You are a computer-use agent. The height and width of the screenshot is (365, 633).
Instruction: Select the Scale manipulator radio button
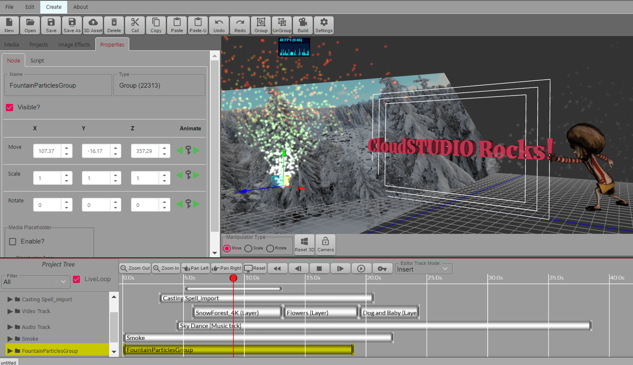point(248,248)
